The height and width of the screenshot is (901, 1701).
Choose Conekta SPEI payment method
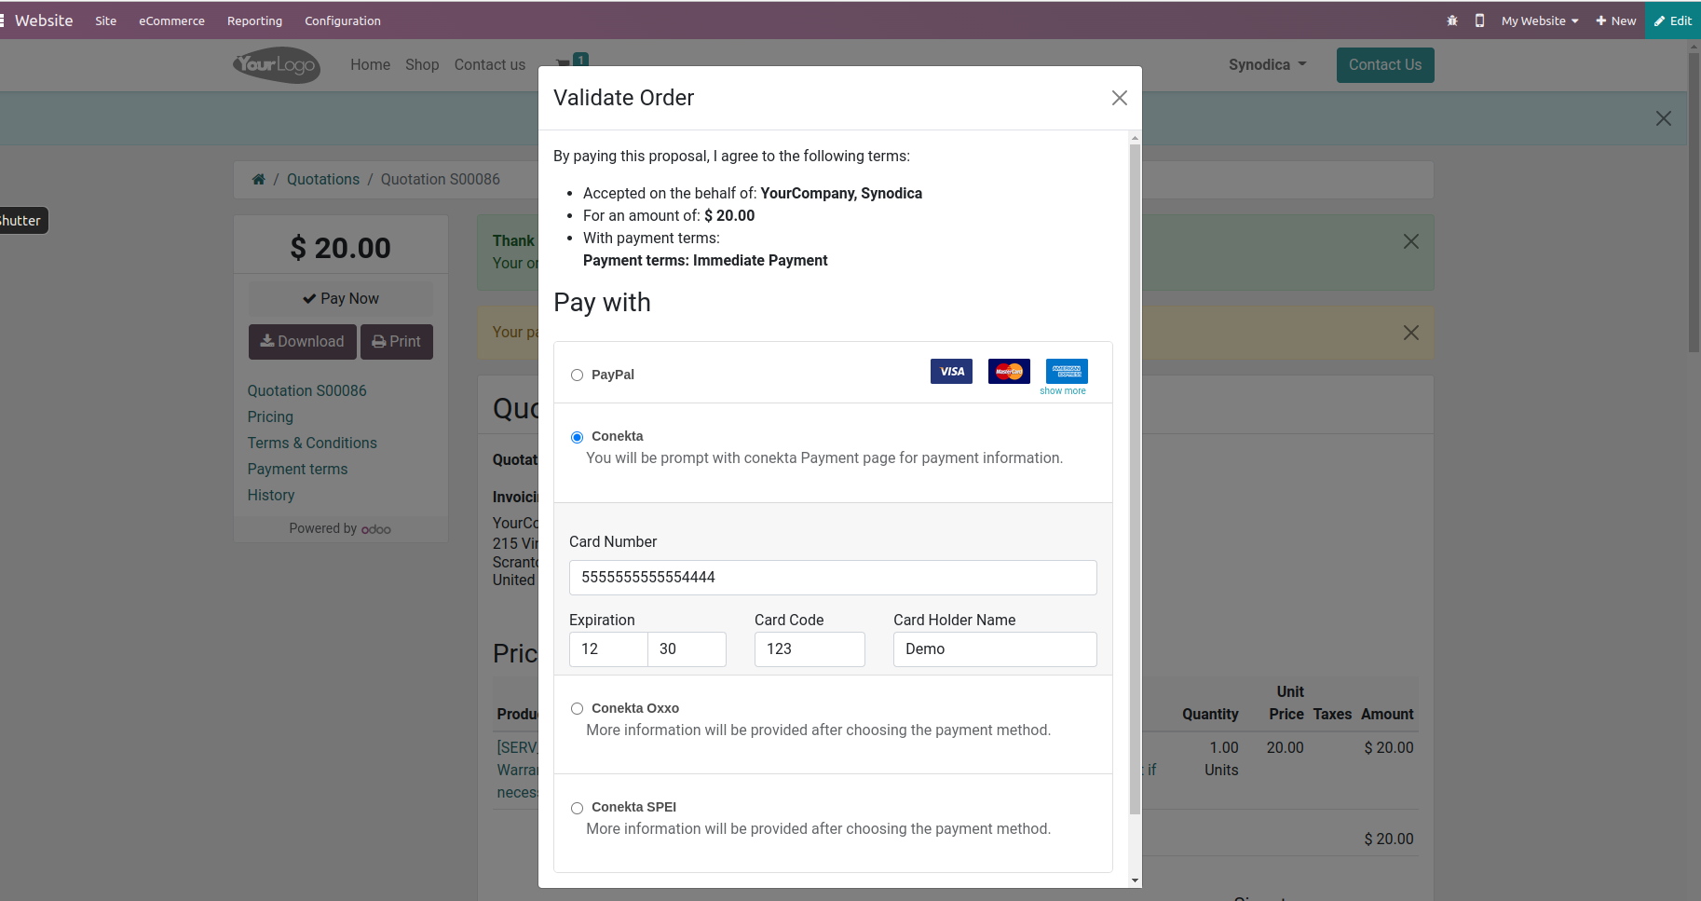coord(577,808)
